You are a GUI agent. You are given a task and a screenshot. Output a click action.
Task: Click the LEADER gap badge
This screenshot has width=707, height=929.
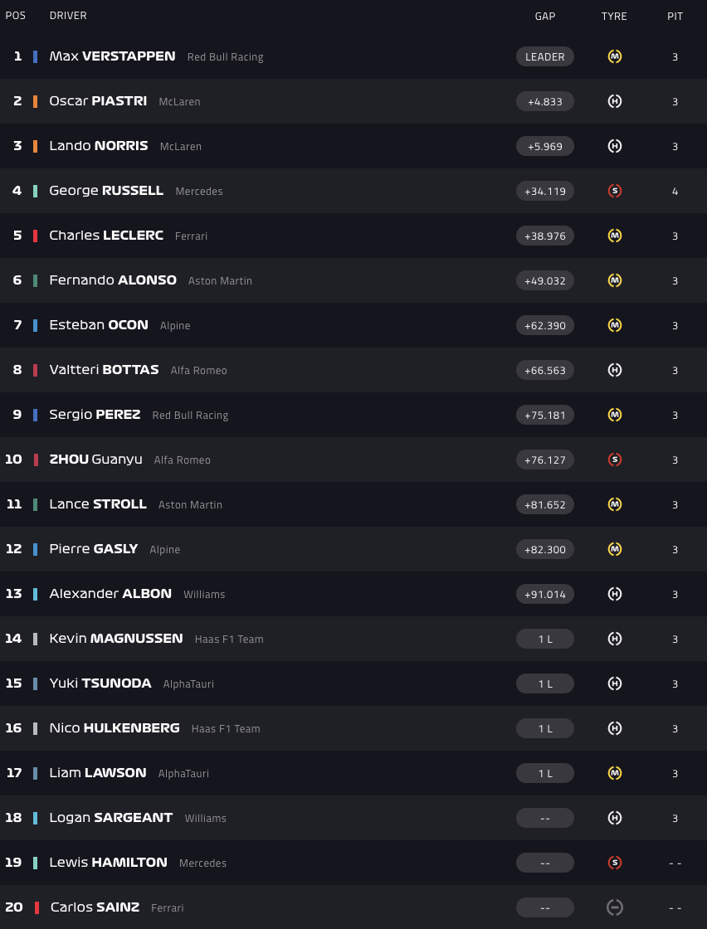tap(545, 56)
